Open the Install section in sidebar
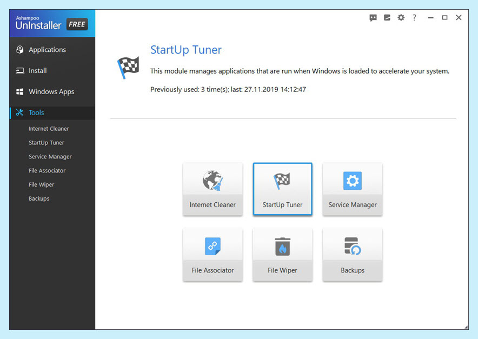 pos(52,71)
